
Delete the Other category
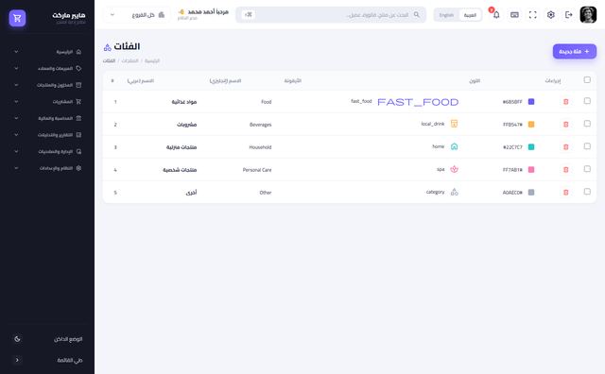[x=566, y=193]
